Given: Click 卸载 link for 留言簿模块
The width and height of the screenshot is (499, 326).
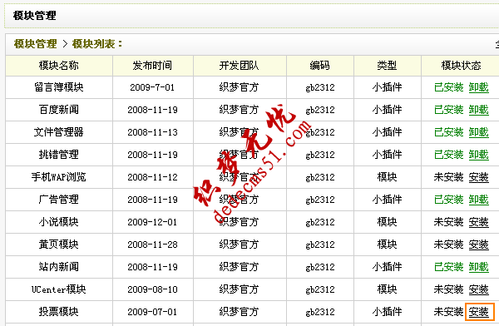Looking at the screenshot, I should [x=479, y=87].
